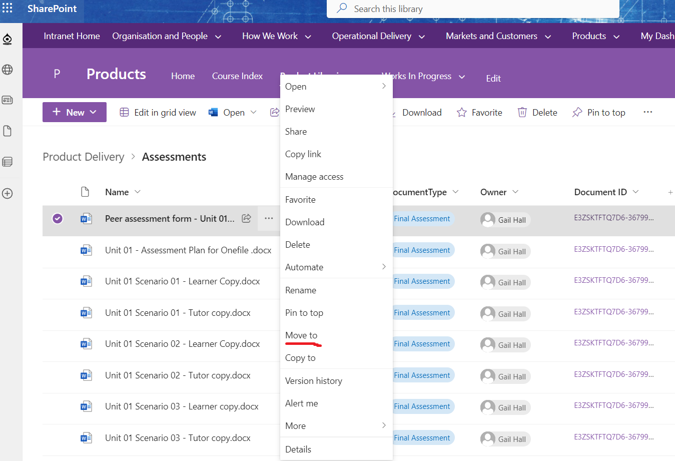
Task: Open the news icon in left rail
Action: [x=8, y=100]
